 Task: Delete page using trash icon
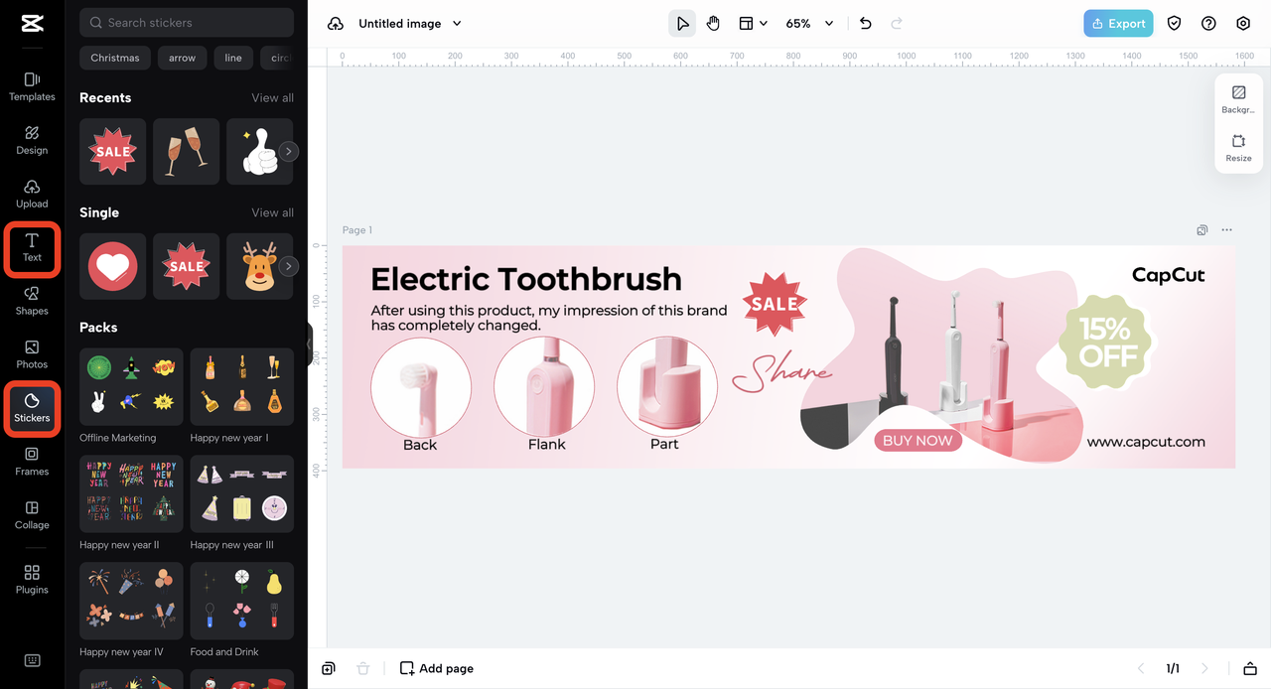click(363, 669)
